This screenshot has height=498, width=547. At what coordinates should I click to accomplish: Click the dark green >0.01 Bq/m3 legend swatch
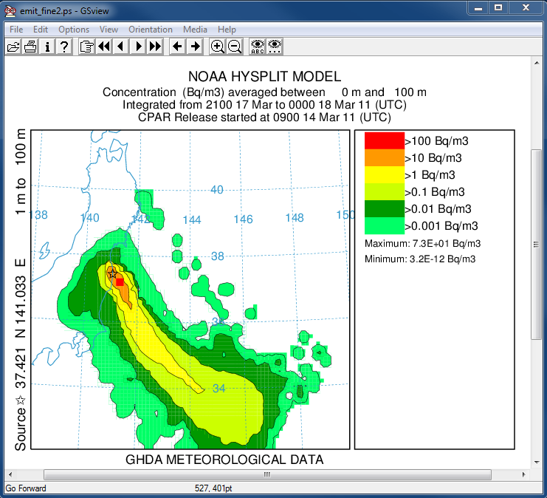(x=385, y=208)
